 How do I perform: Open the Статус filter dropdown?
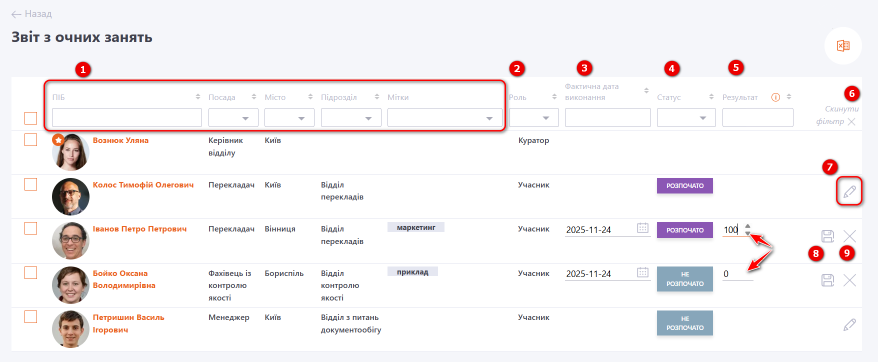(686, 118)
